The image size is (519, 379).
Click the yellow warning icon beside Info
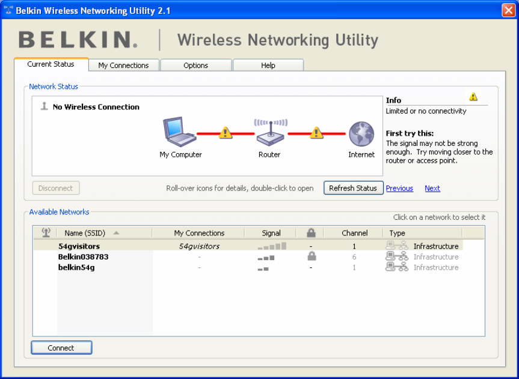point(473,97)
